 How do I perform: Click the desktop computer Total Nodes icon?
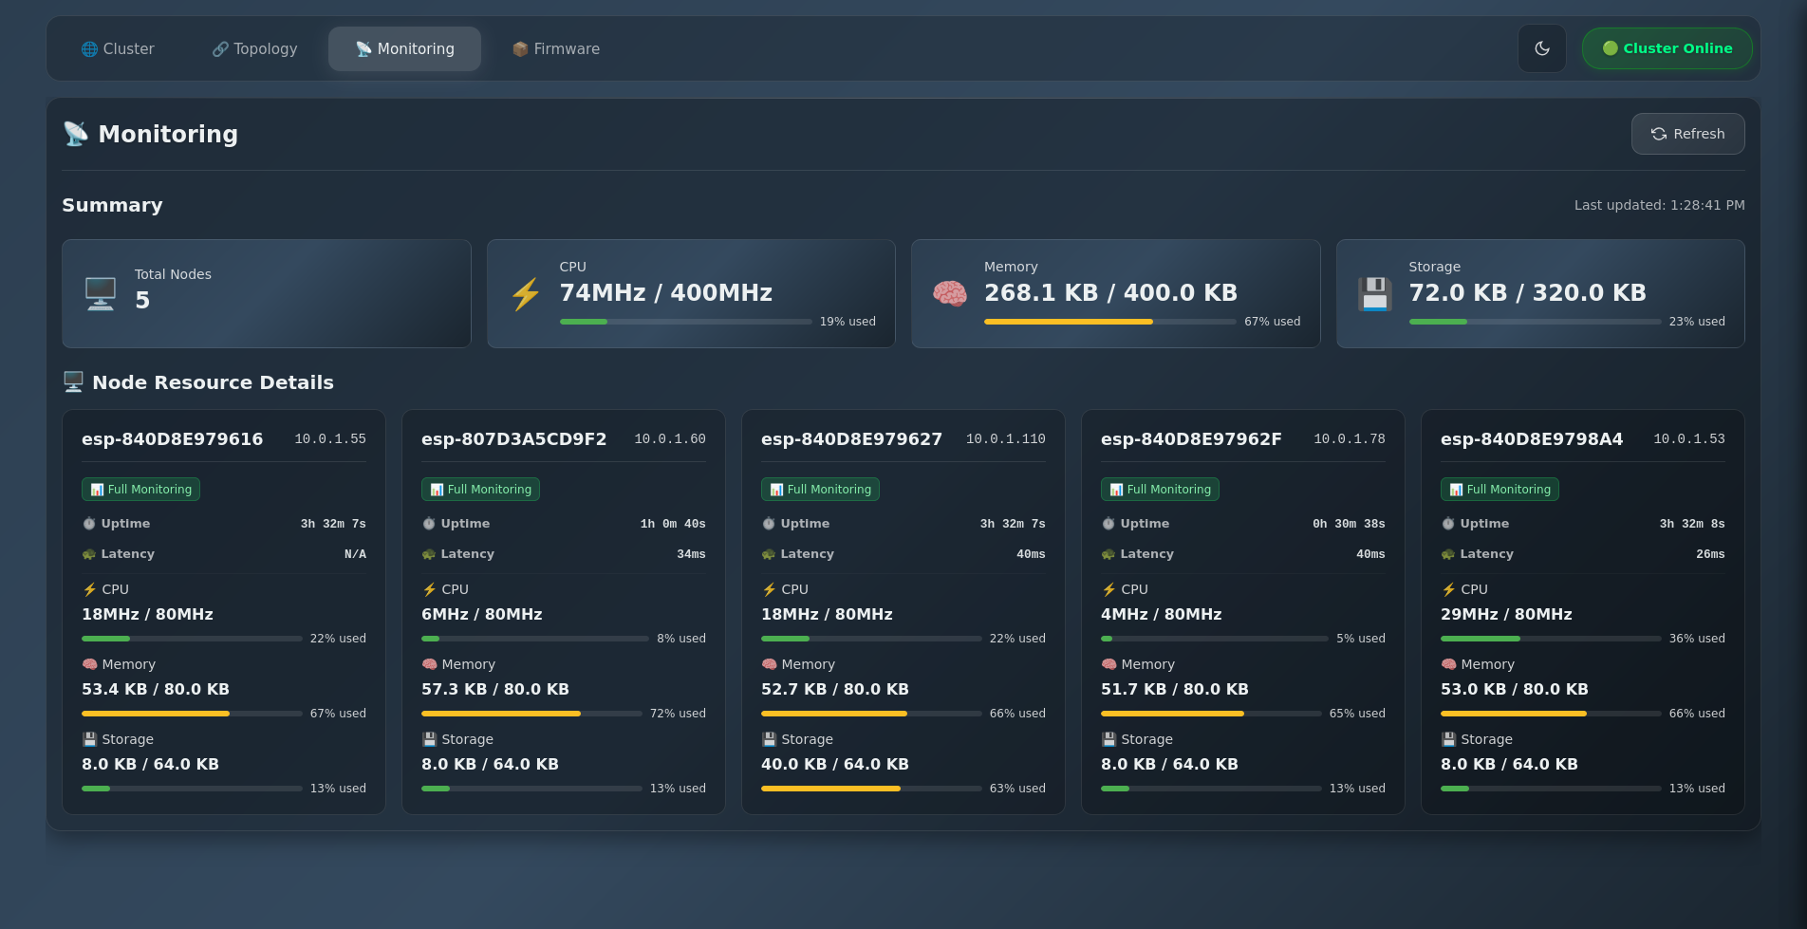[99, 292]
